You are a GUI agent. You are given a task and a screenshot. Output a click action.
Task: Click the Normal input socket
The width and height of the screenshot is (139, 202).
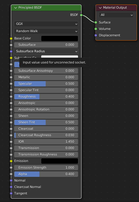click(x=11, y=180)
